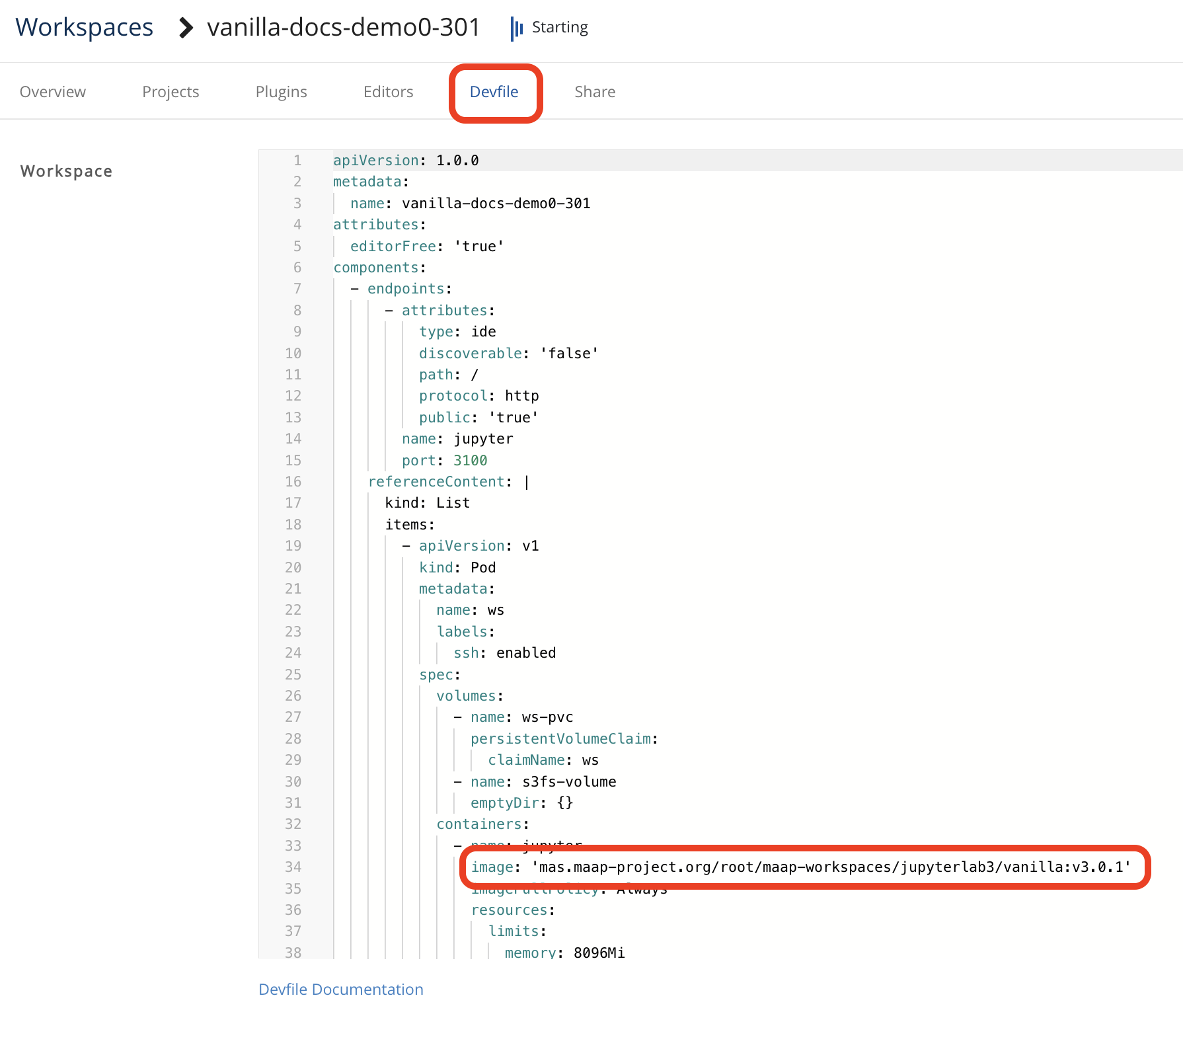
Task: Click the metadata: key on line 2
Action: 371,182
